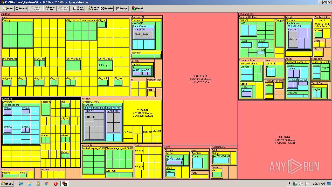The height and width of the screenshot is (187, 332).
Task: Select the Fonts folder label
Action: [x=138, y=145]
